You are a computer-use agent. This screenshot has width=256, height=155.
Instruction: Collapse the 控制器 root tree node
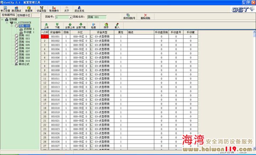[x=2, y=20]
